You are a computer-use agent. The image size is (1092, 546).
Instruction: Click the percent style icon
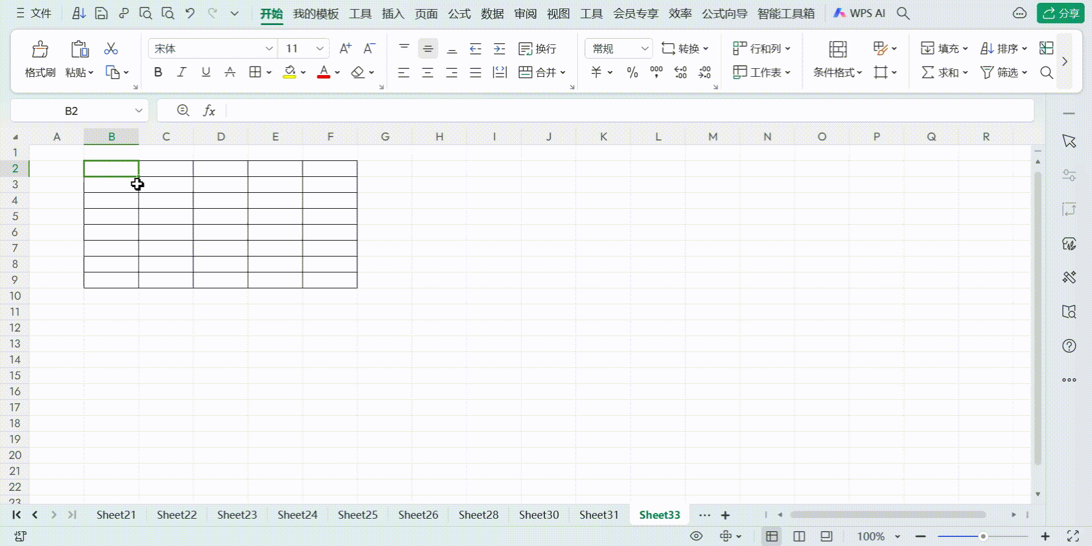click(x=632, y=72)
